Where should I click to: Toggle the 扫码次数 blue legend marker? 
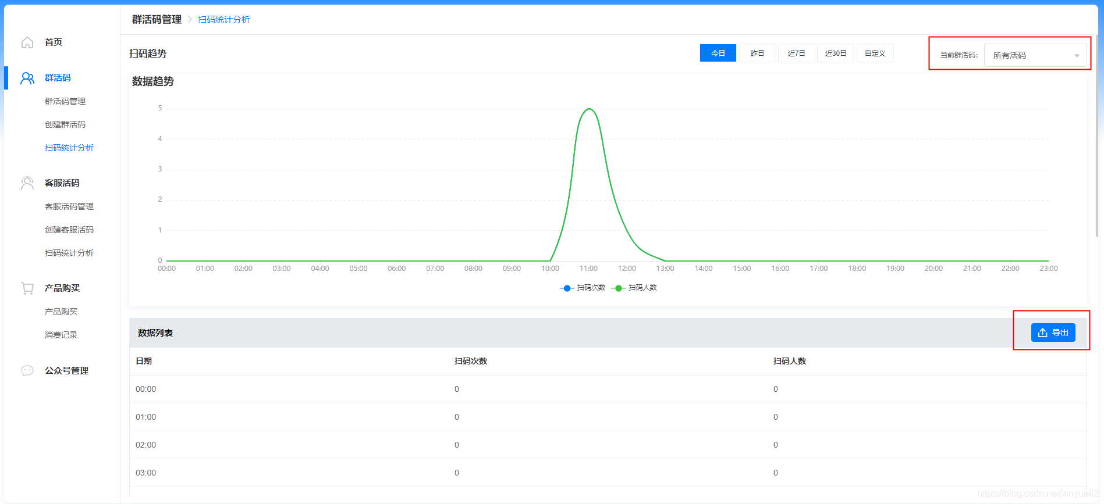pyautogui.click(x=567, y=288)
